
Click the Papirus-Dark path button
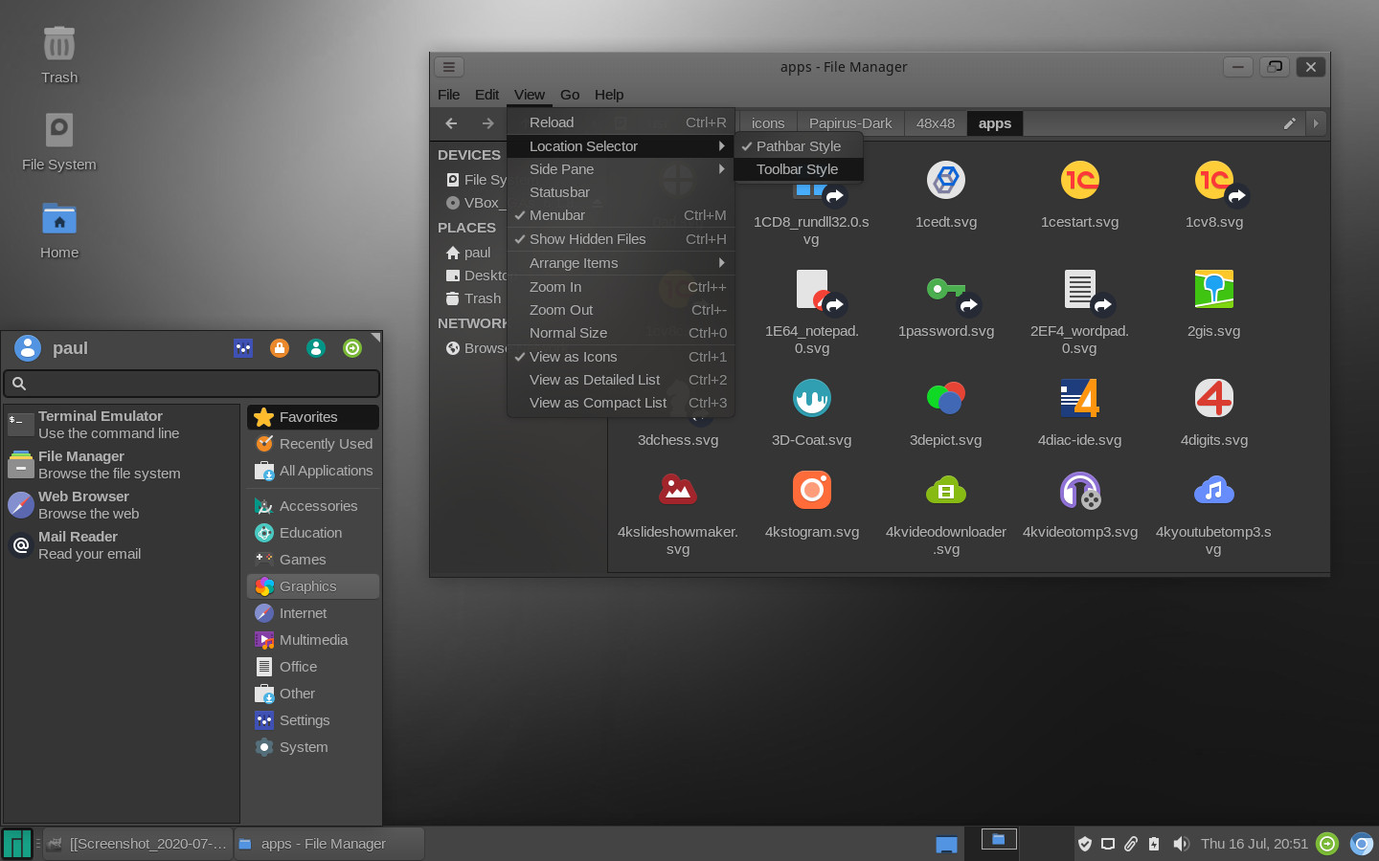(x=850, y=123)
